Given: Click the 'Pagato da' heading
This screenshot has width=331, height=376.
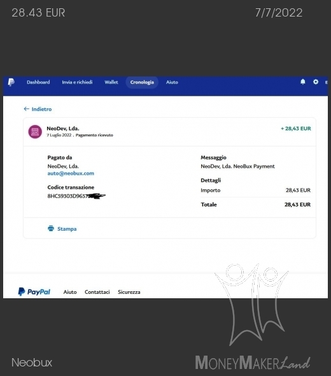Looking at the screenshot, I should [60, 157].
